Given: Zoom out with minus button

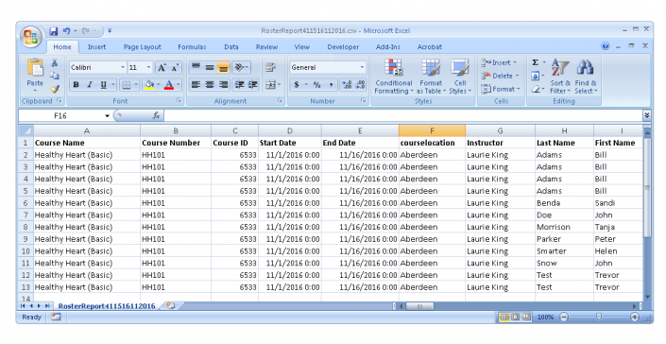Looking at the screenshot, I should 564,317.
